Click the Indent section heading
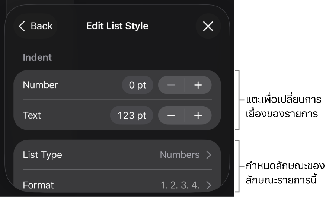The height and width of the screenshot is (199, 329). point(37,57)
